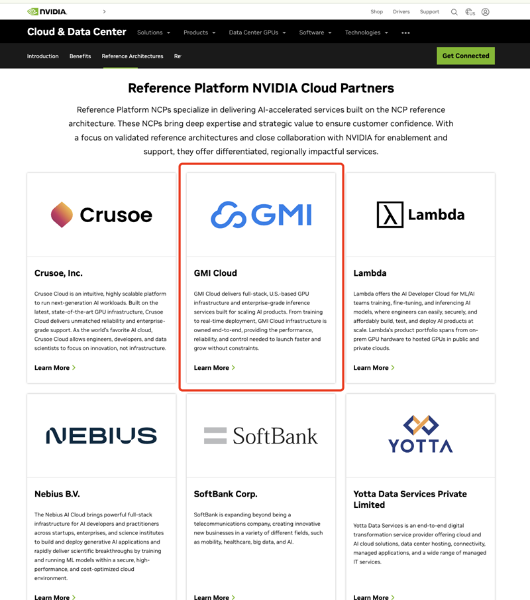
Task: Open the Data Center GPUs dropdown
Action: [255, 32]
